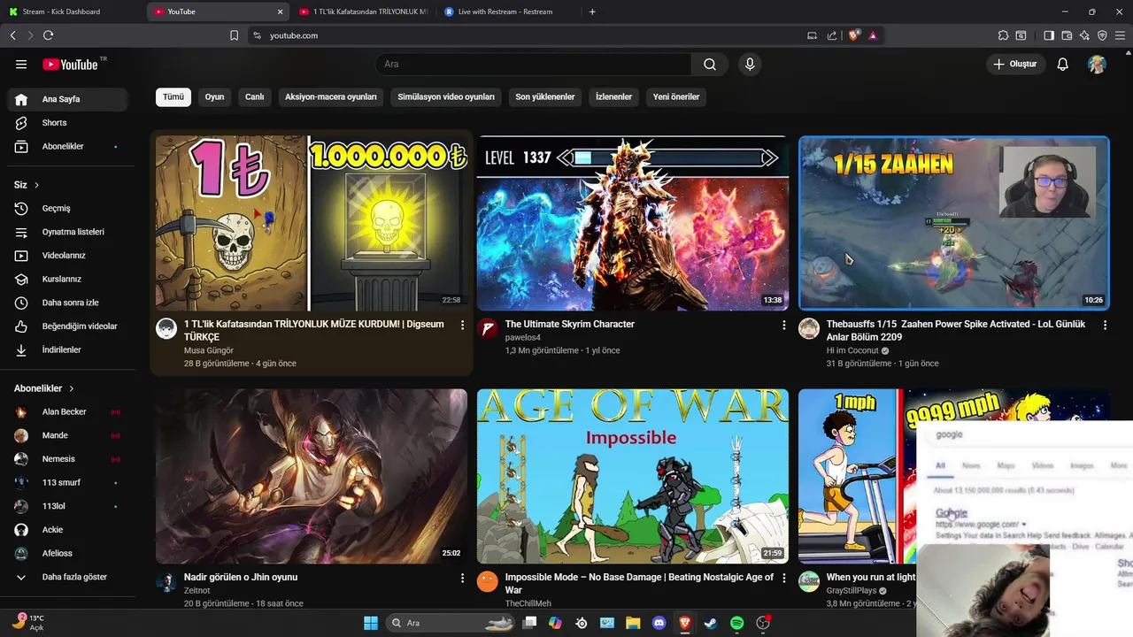Open pawelos4 channel link
This screenshot has width=1133, height=637.
522,338
